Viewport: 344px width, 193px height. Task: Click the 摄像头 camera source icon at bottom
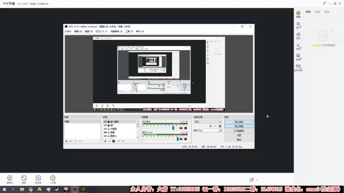pyautogui.click(x=9, y=179)
